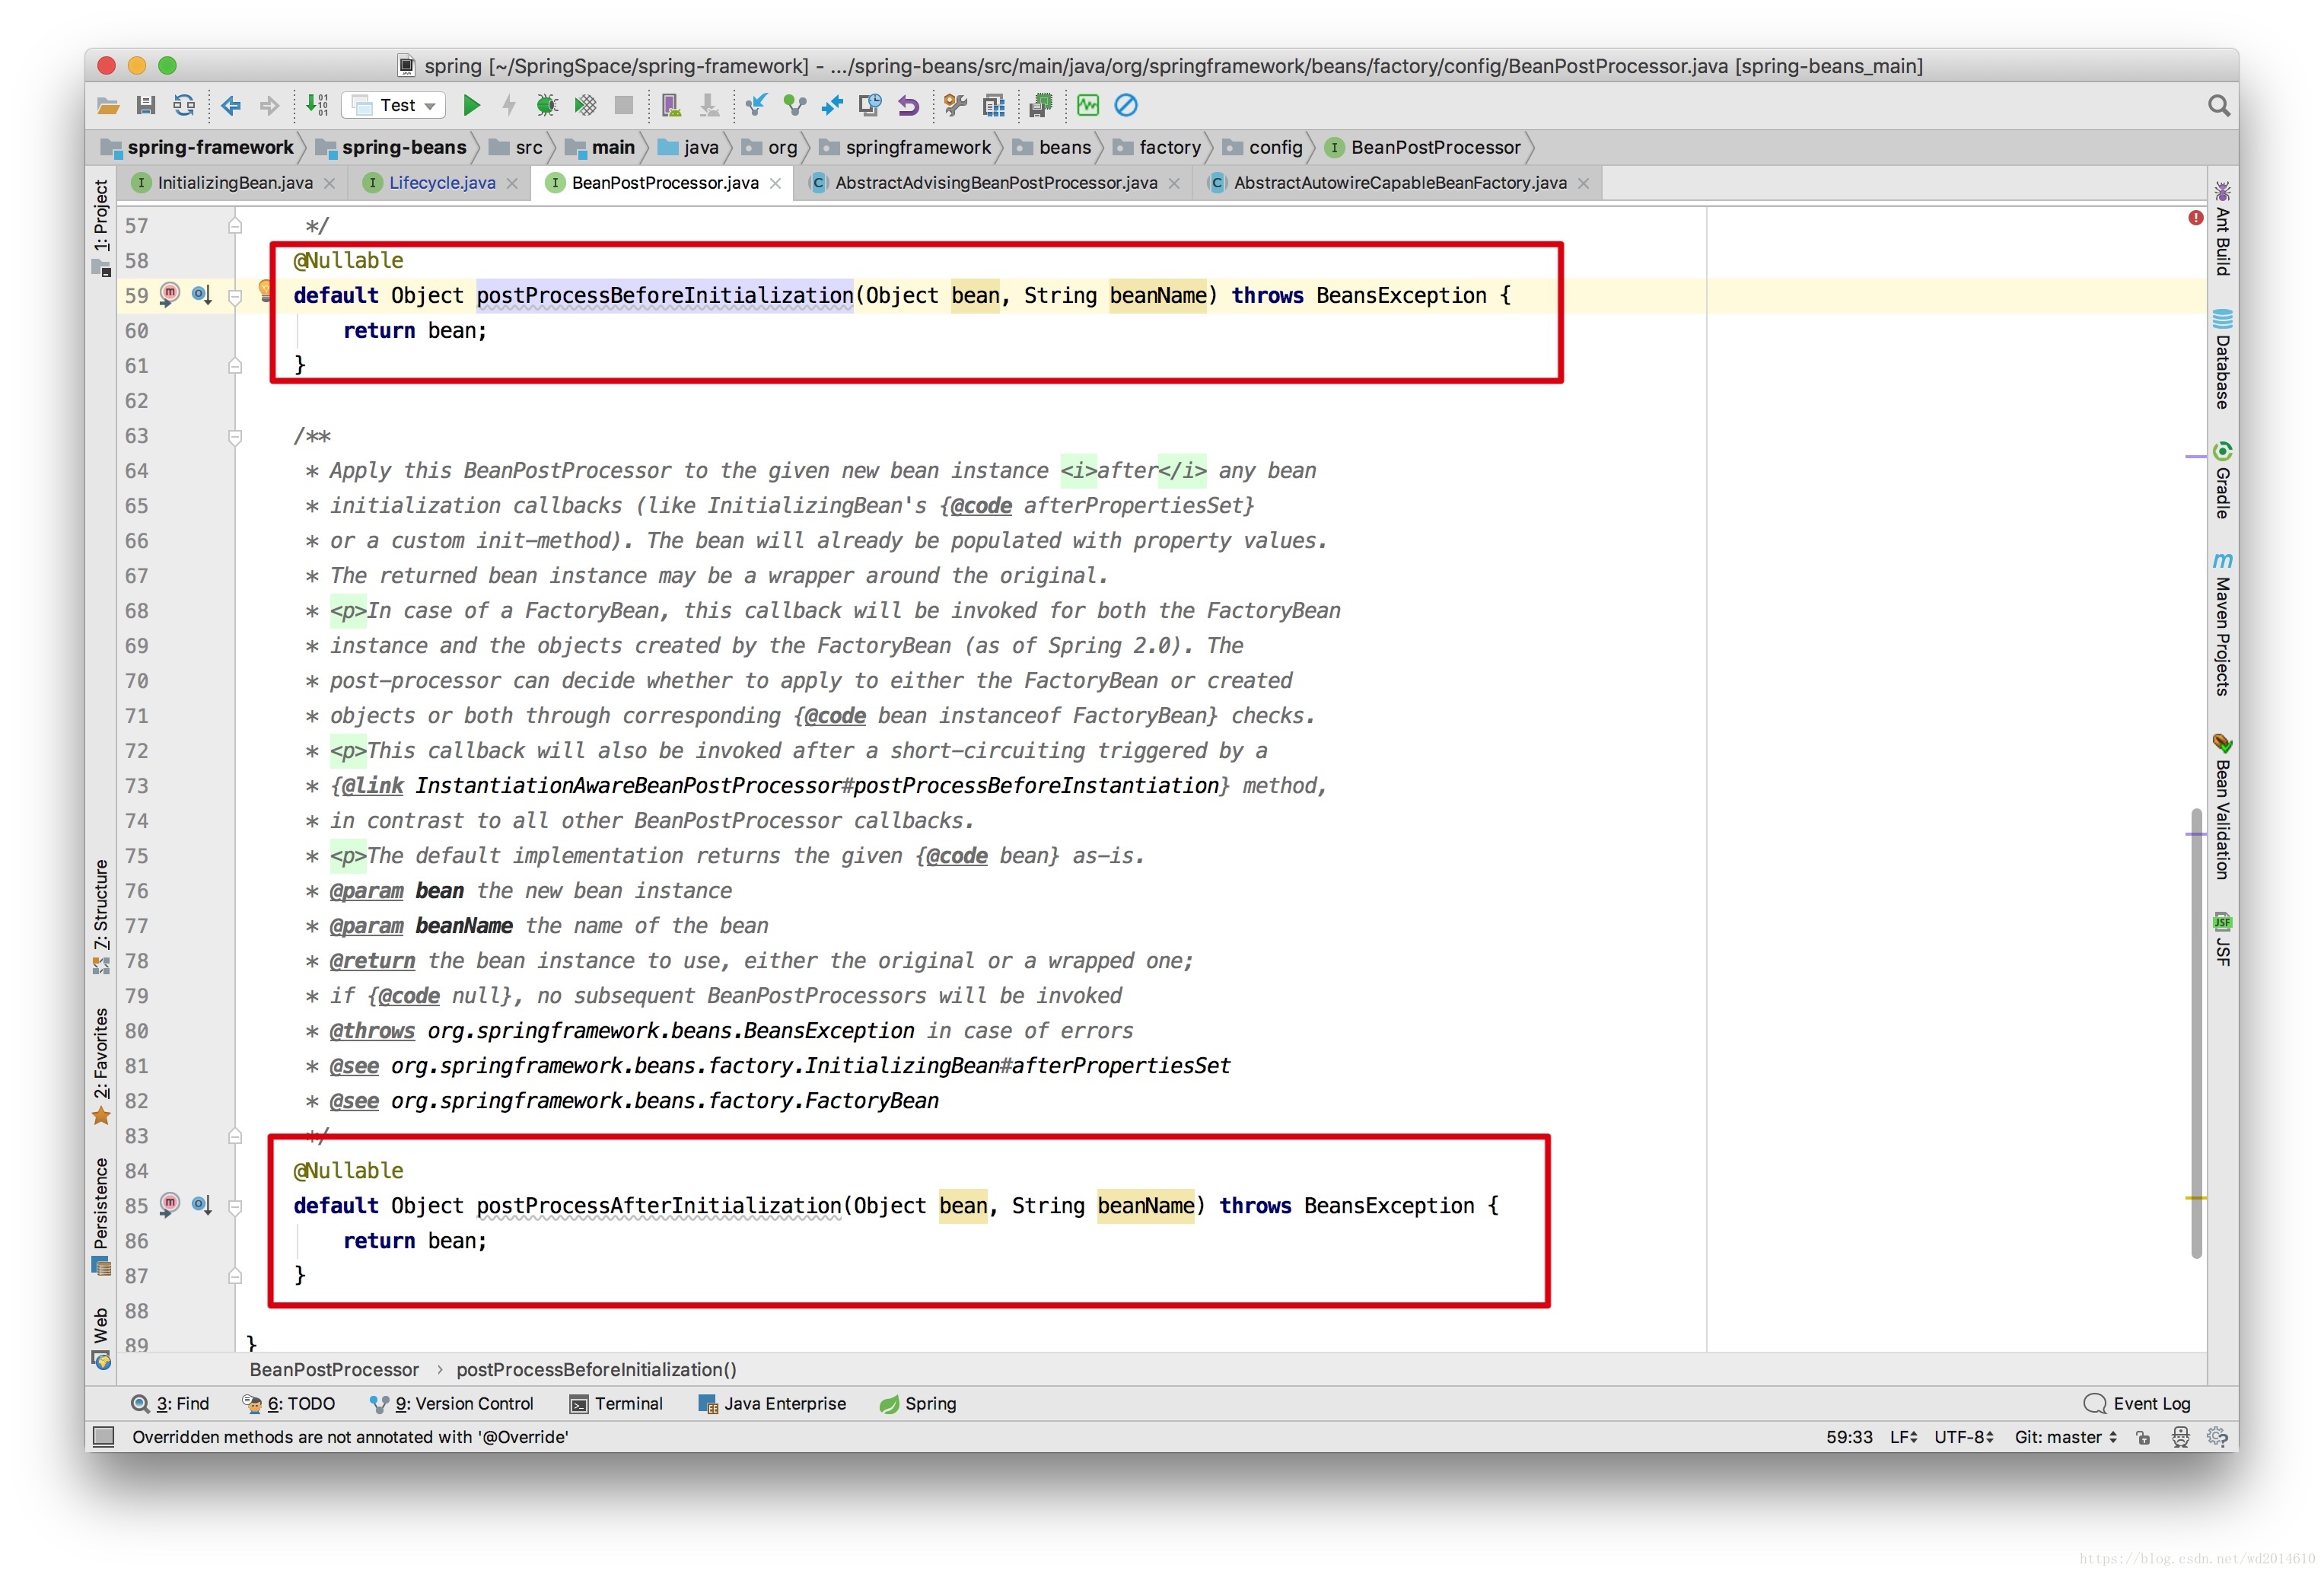Toggle the Favorites tool window stripe button

click(101, 1065)
